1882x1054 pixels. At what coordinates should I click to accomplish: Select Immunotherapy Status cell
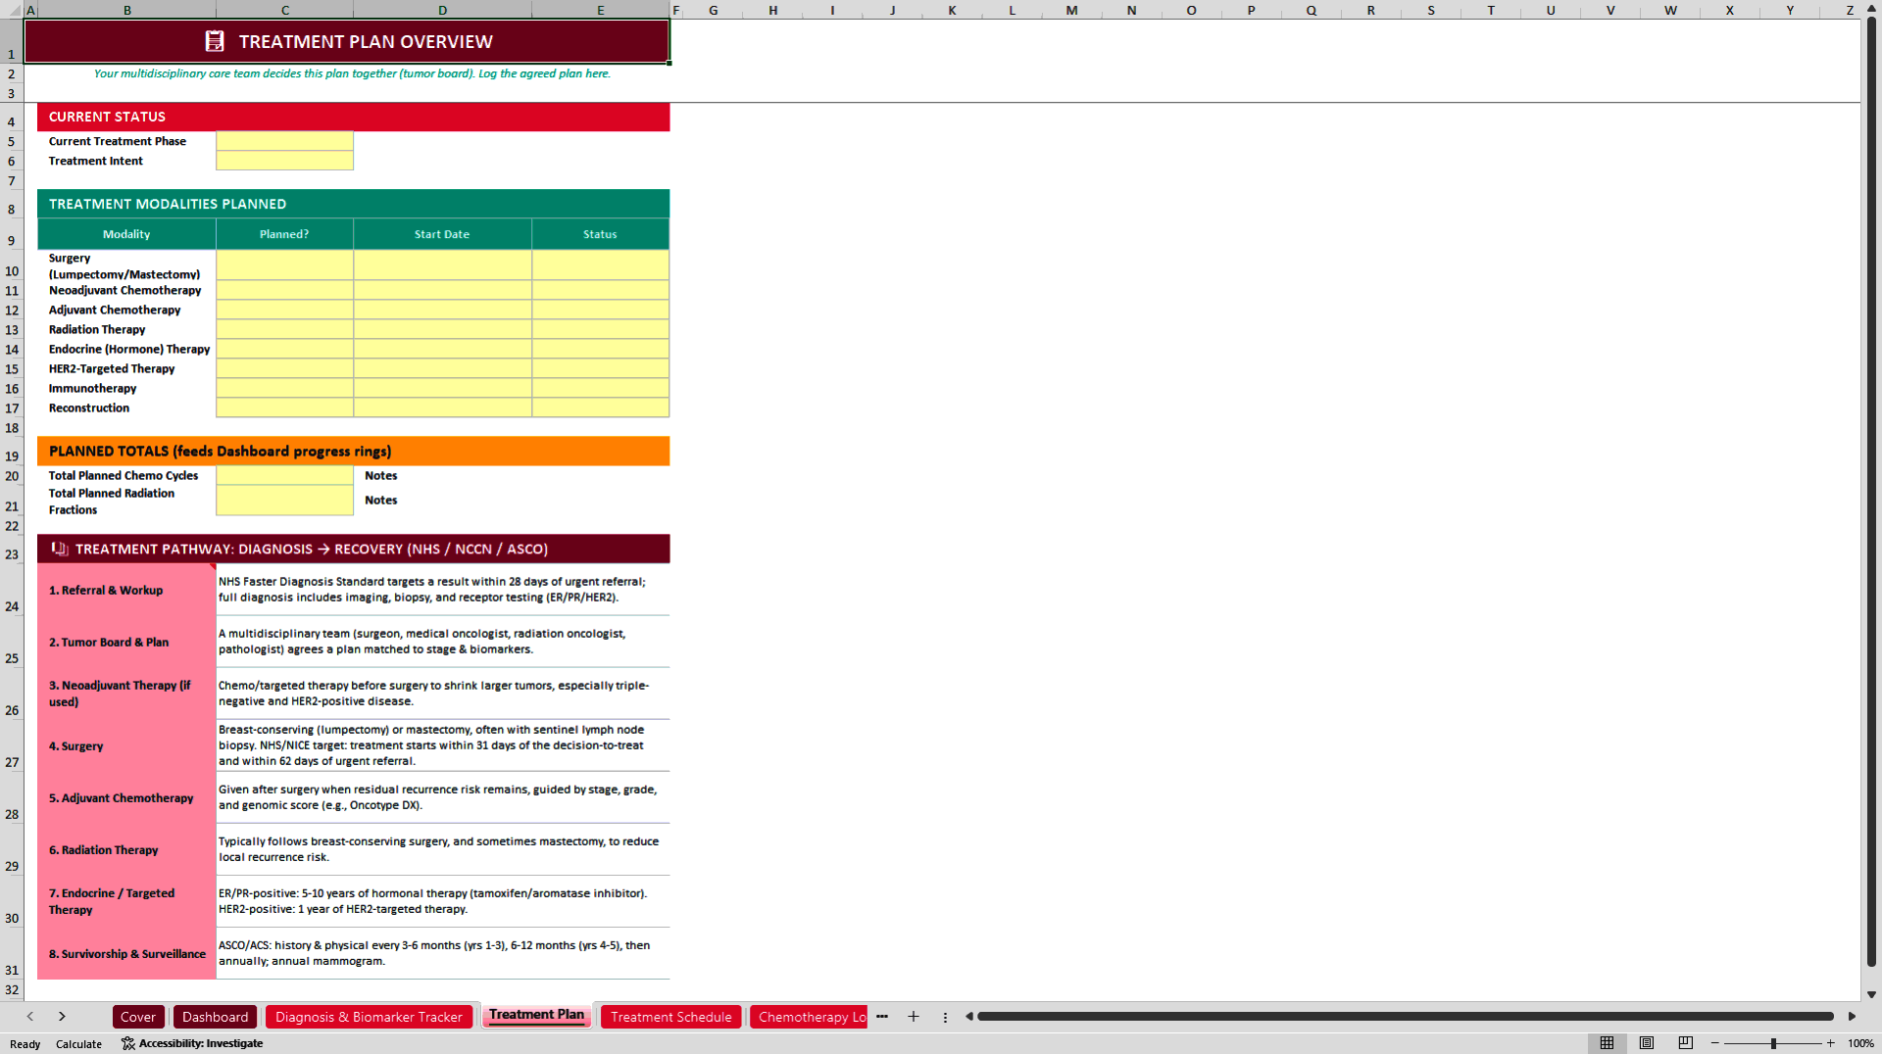tap(600, 388)
